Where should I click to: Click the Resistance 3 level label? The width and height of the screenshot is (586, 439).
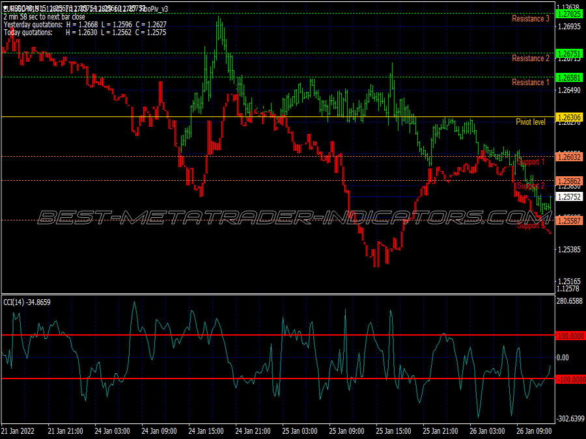[x=530, y=19]
